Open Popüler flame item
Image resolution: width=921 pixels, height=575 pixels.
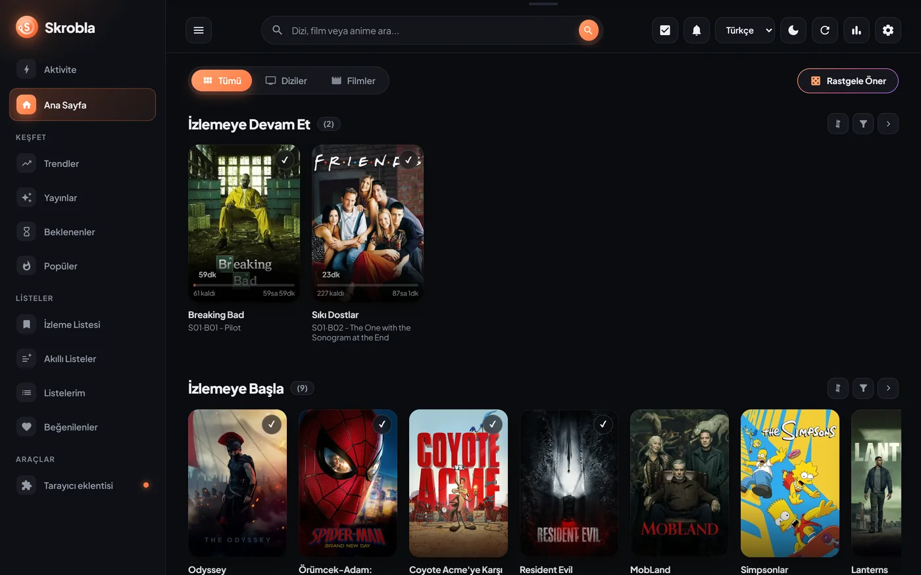tap(82, 266)
